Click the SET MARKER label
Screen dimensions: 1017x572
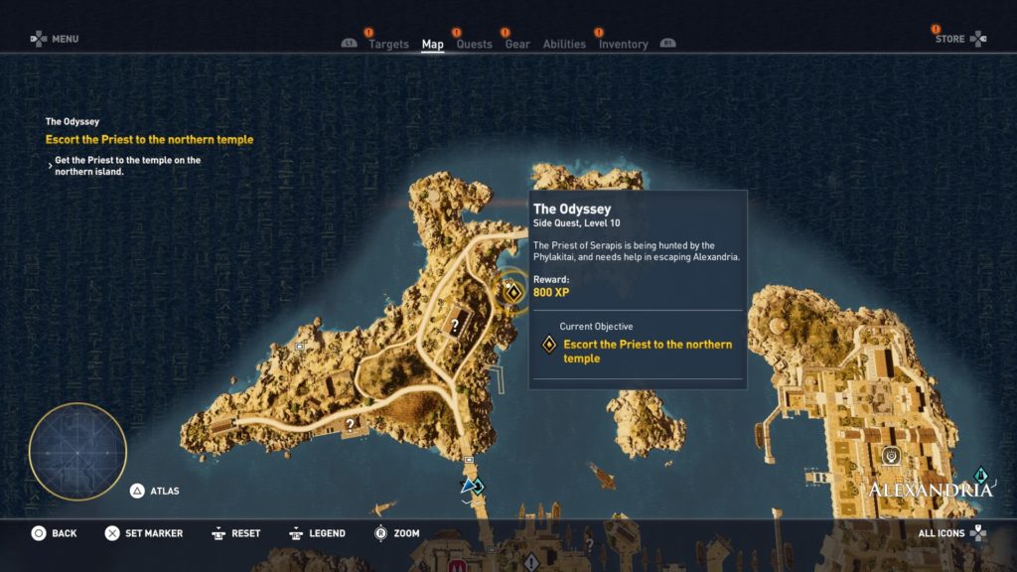(154, 533)
